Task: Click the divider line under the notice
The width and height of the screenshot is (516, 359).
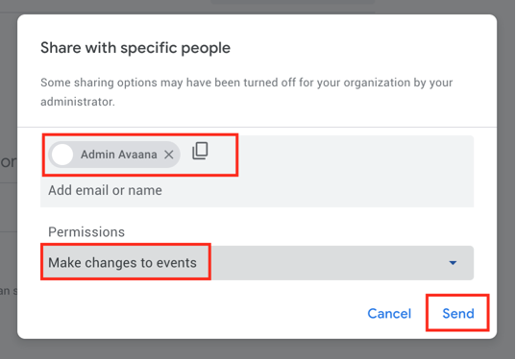Action: 257,127
